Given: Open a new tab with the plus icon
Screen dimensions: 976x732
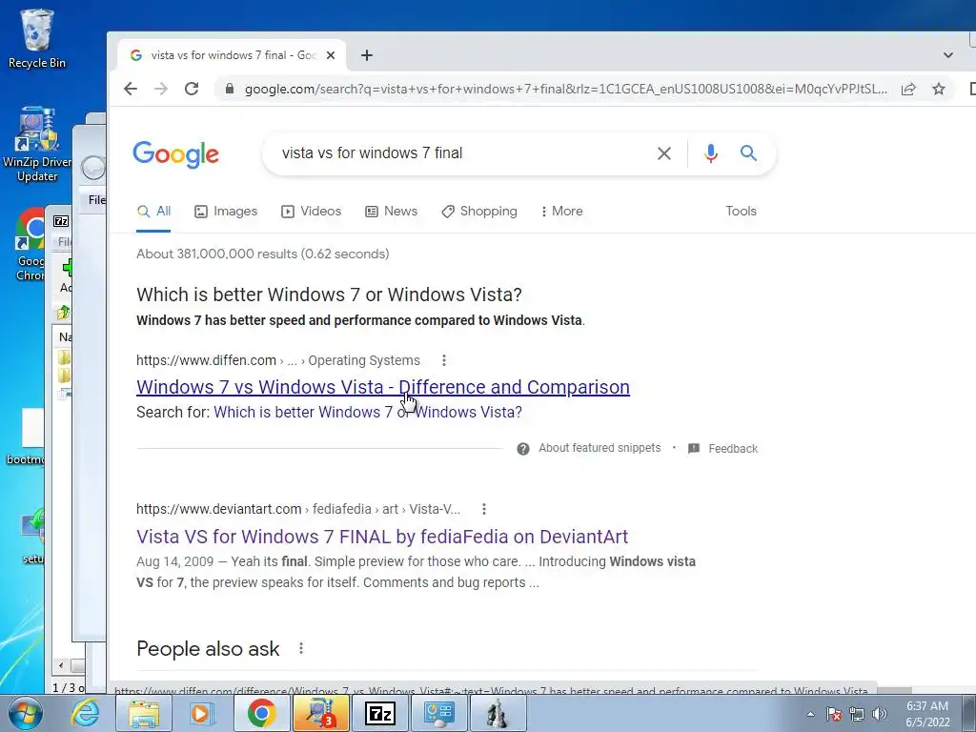Looking at the screenshot, I should point(367,55).
